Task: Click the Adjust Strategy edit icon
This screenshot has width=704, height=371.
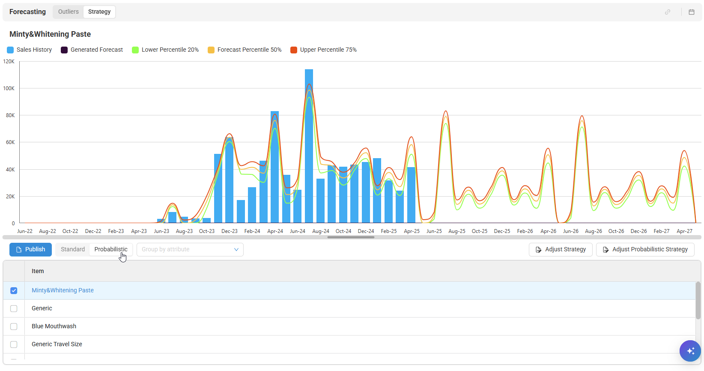Action: pos(538,250)
